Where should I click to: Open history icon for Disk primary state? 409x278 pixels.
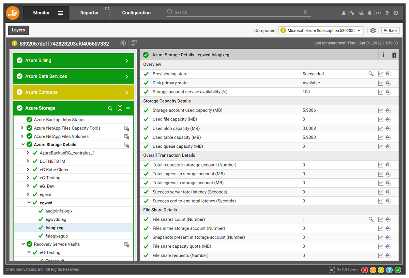(x=388, y=83)
